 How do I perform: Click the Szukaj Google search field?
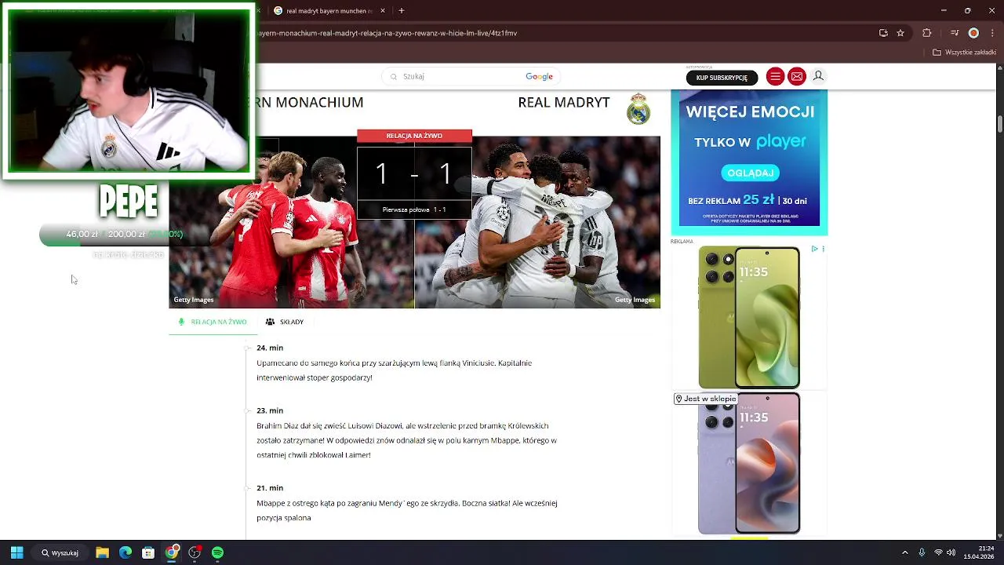tap(471, 76)
